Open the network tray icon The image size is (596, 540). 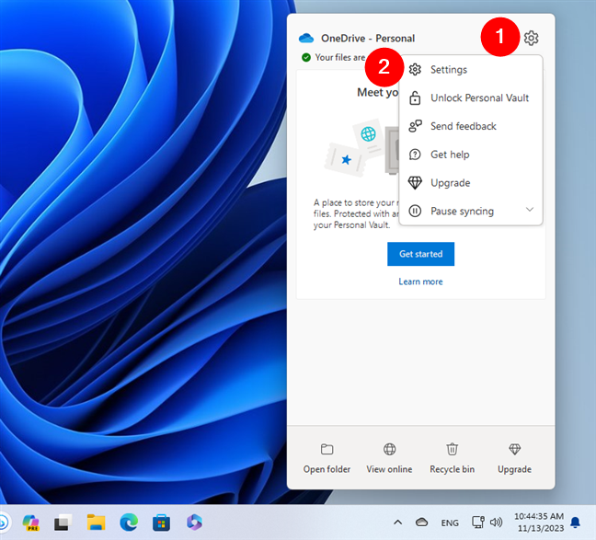[x=477, y=523]
